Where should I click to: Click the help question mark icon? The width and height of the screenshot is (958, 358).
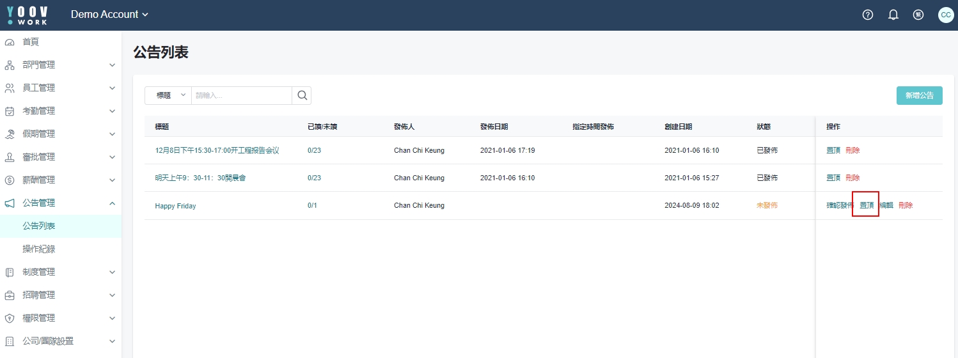point(868,15)
